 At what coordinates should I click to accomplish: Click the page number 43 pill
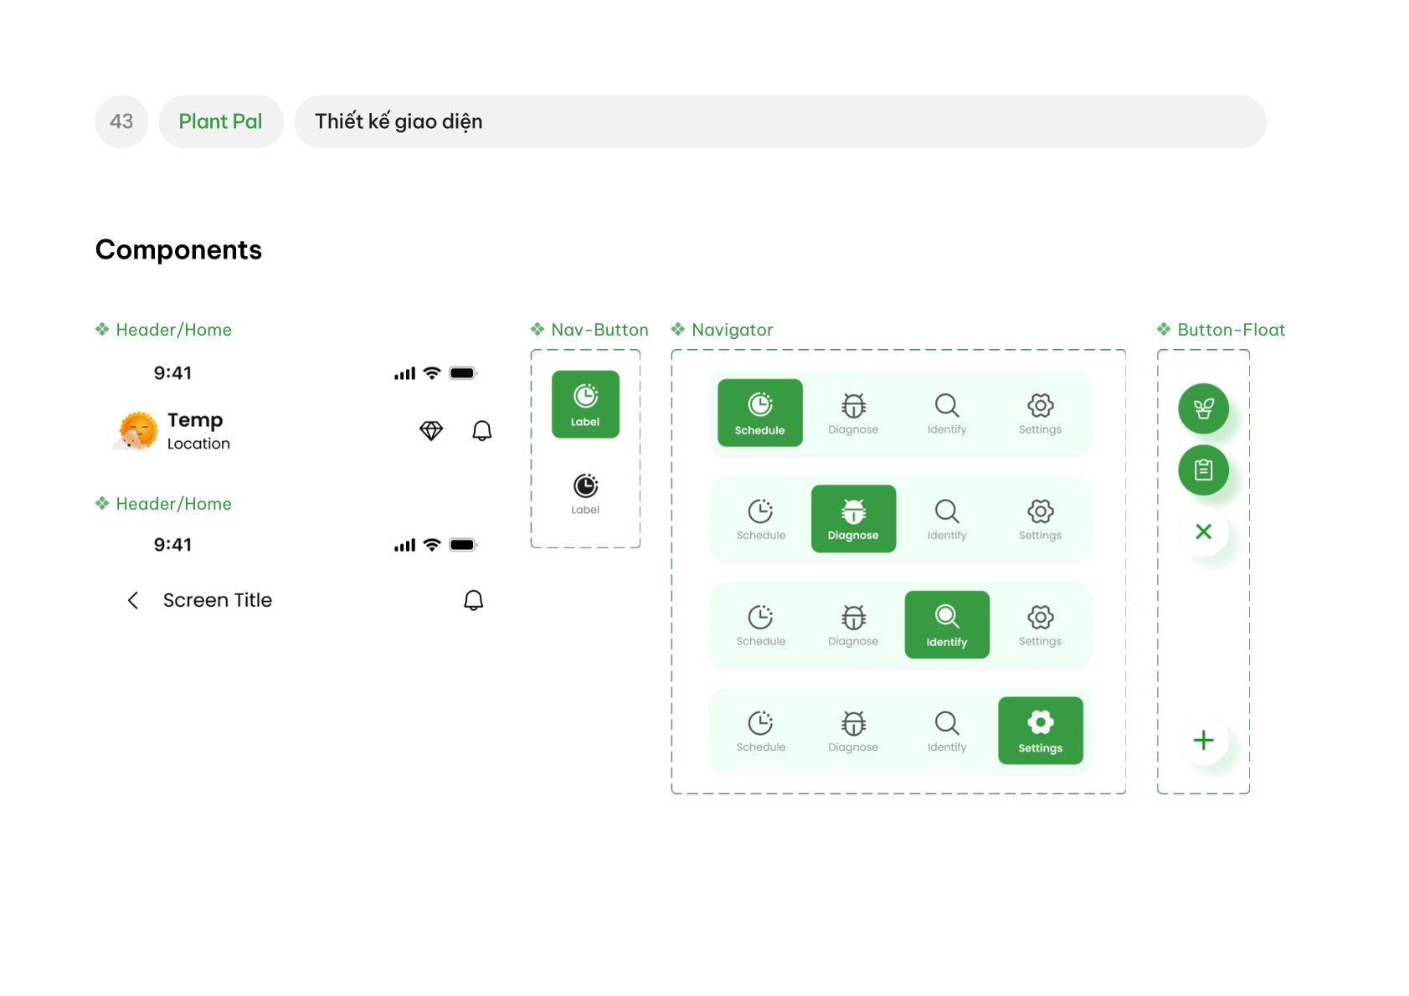[x=121, y=121]
